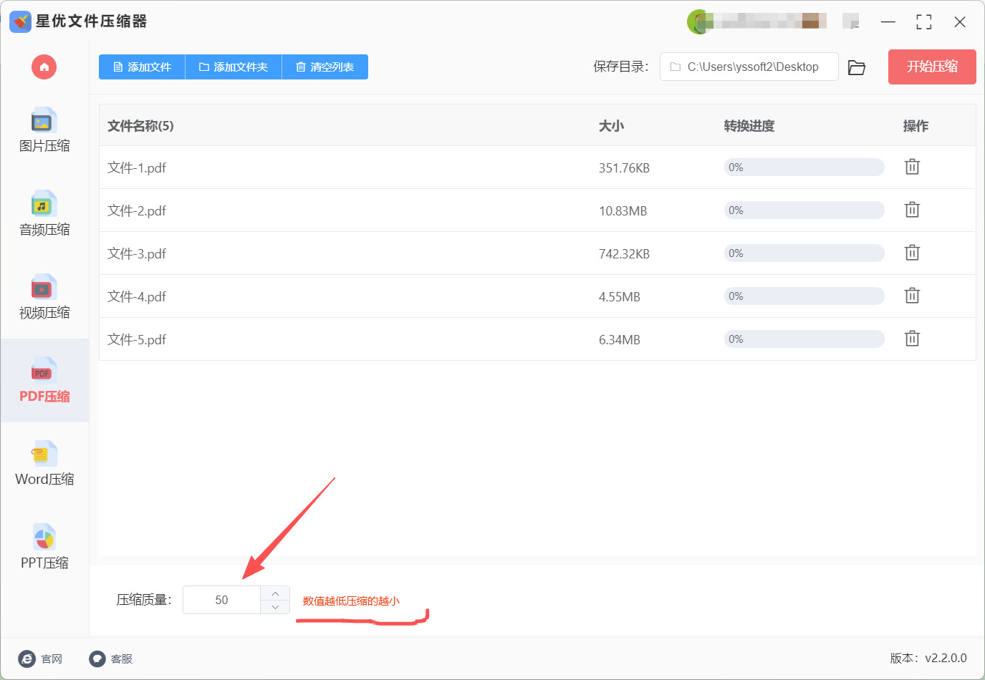Screen dimensions: 985x680
Task: Click size value 10.83MB
Action: tap(623, 211)
